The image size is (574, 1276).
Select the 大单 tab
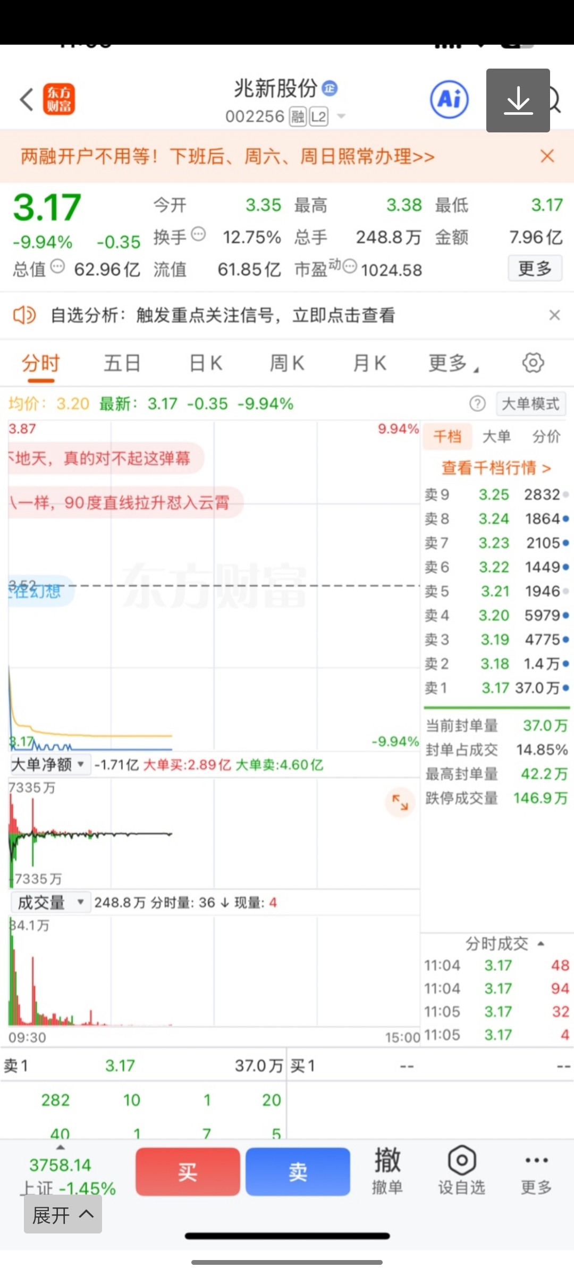(x=496, y=437)
